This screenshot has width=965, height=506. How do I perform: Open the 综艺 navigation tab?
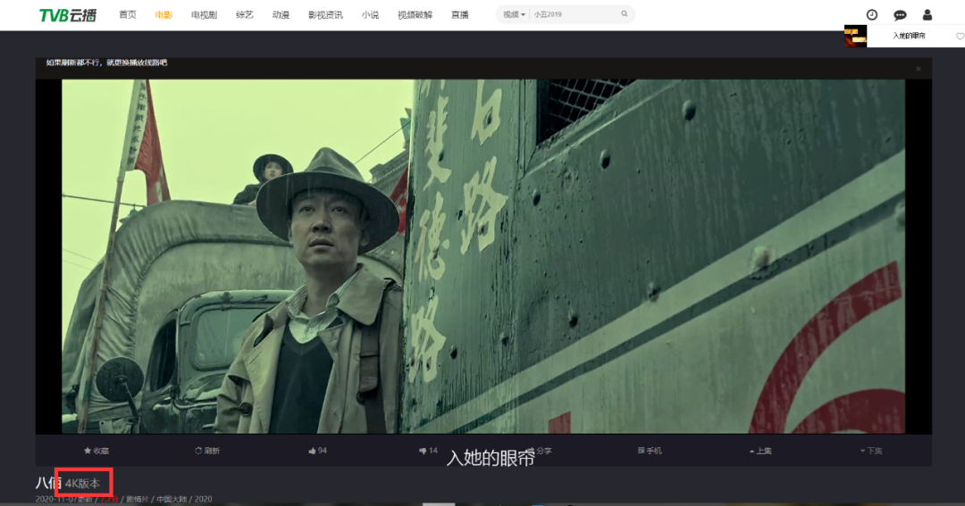click(244, 15)
